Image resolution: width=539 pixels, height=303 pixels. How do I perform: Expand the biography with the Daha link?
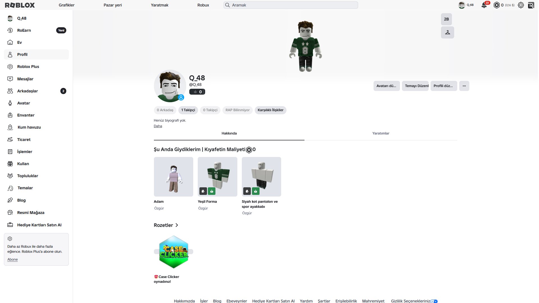point(158,126)
